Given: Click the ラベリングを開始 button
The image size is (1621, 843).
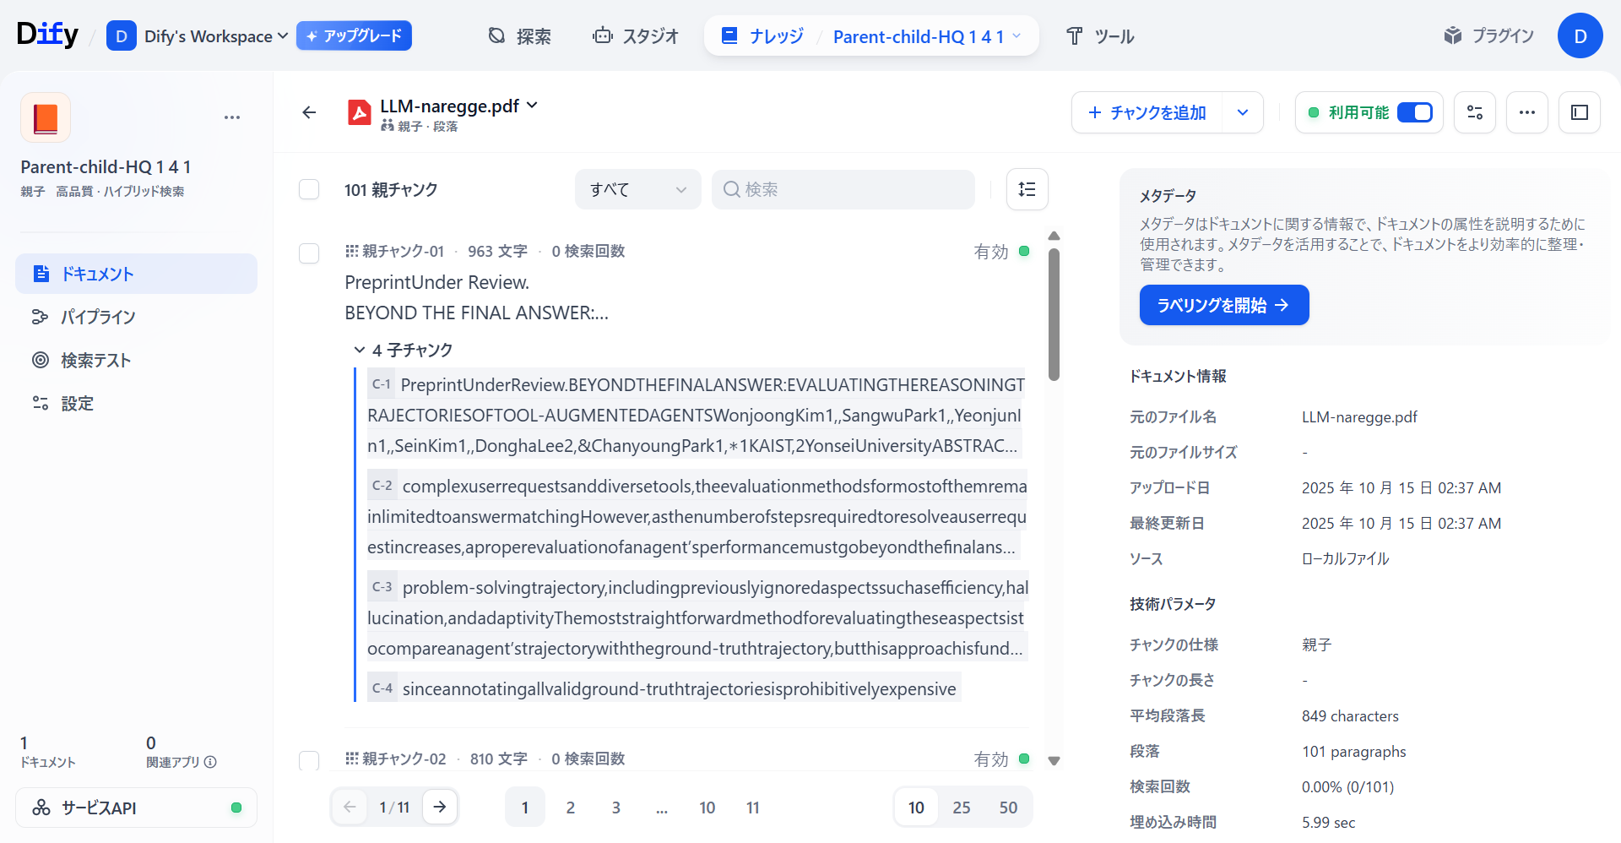Looking at the screenshot, I should tap(1223, 305).
